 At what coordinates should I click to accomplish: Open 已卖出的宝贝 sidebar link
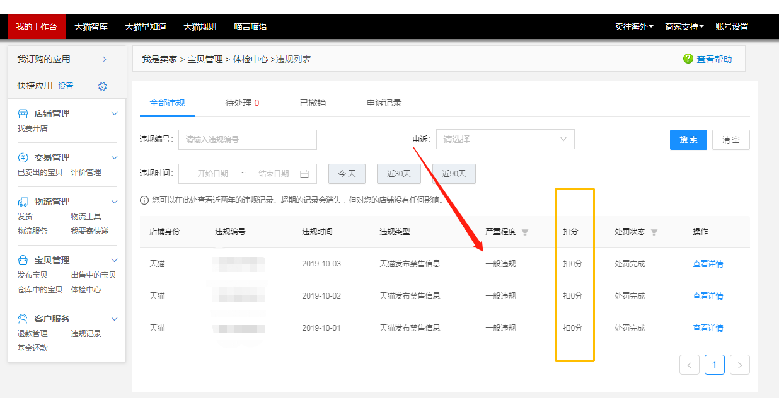40,173
